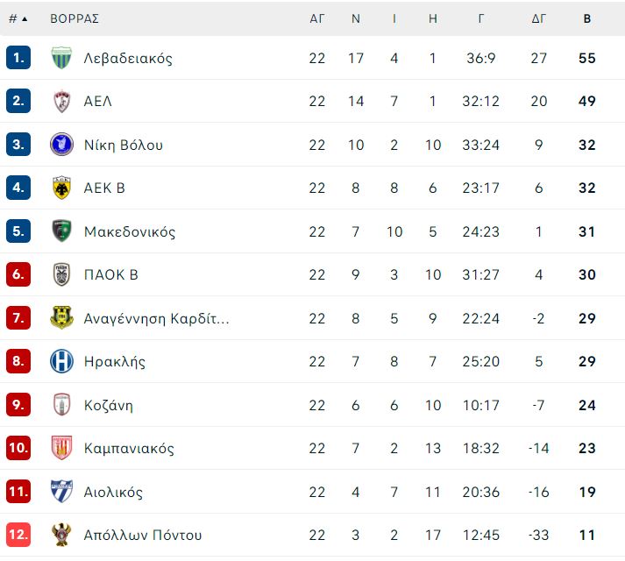Click the Ηρακλής blue H crest
Viewport: 625px width, 561px height.
point(61,361)
